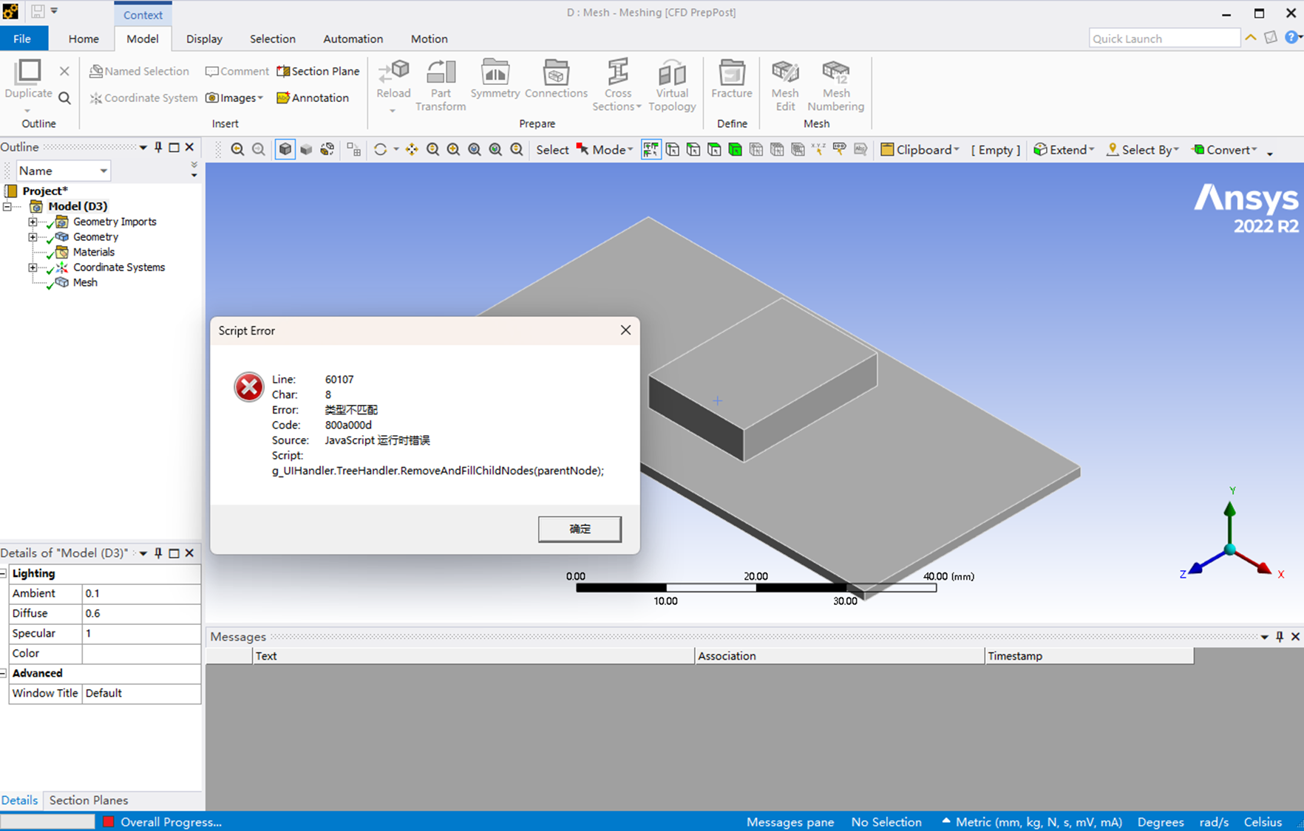Open the Mesh Numbering tool

coord(836,85)
